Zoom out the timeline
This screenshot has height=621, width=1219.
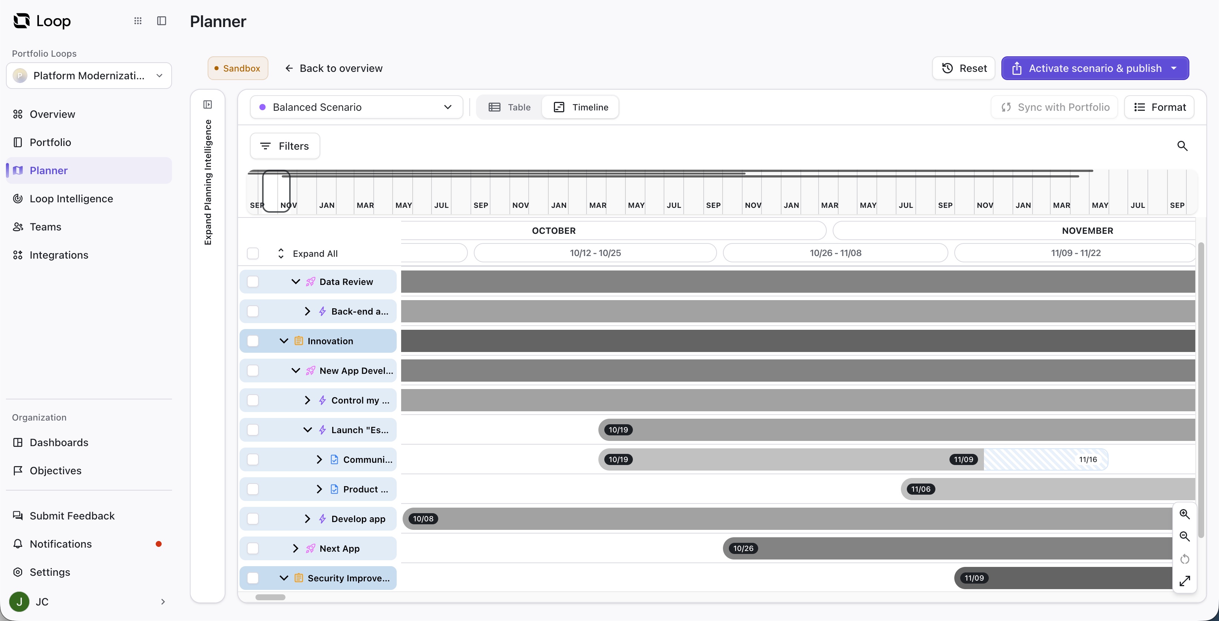point(1185,537)
